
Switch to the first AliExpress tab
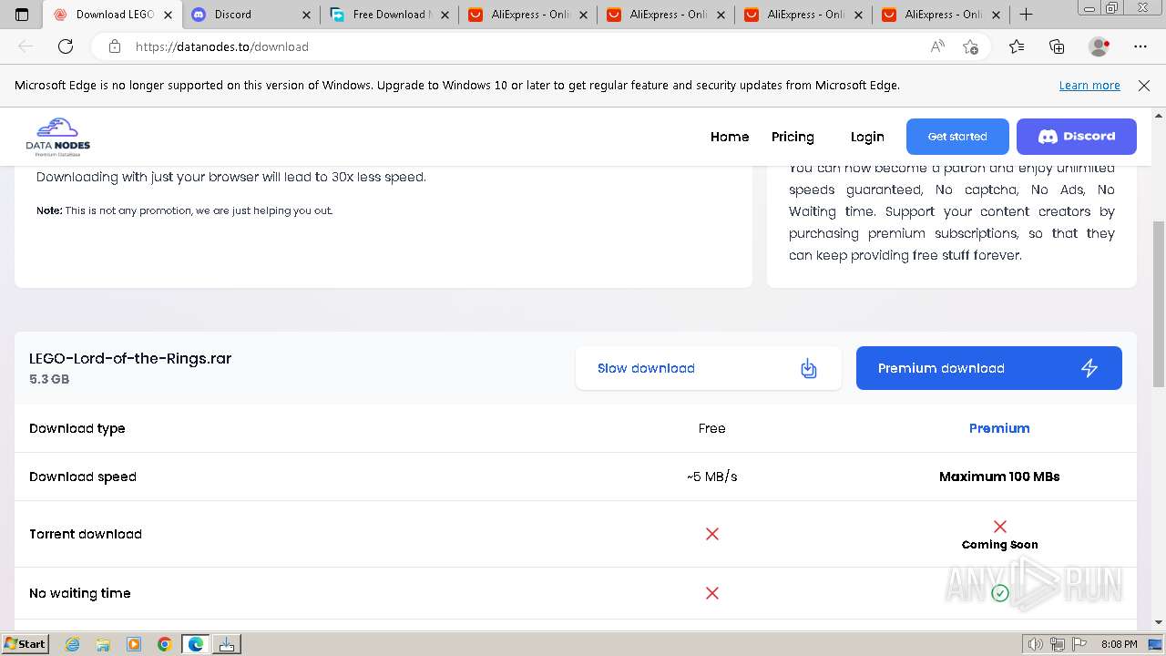(x=527, y=15)
